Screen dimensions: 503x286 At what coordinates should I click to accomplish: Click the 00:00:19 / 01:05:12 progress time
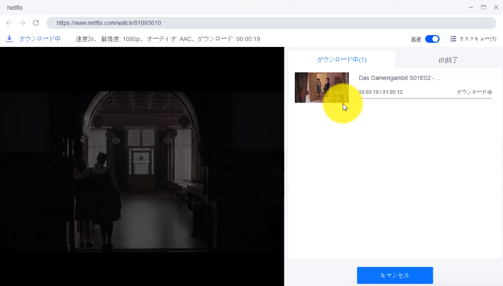coord(380,92)
